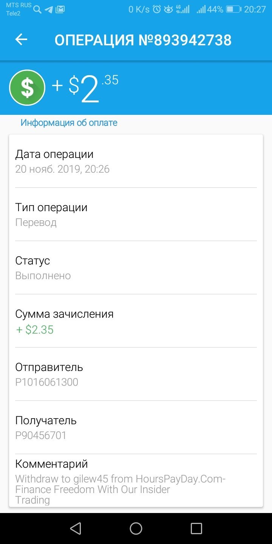Viewport: 272px width, 544px height.
Task: Tap recipient account P90456701
Action: (x=41, y=435)
